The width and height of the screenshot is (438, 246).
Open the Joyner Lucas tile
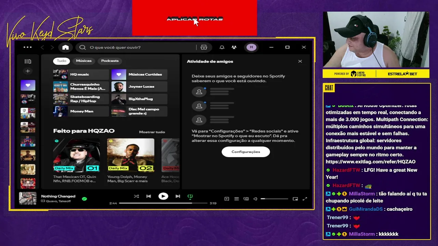tap(139, 87)
